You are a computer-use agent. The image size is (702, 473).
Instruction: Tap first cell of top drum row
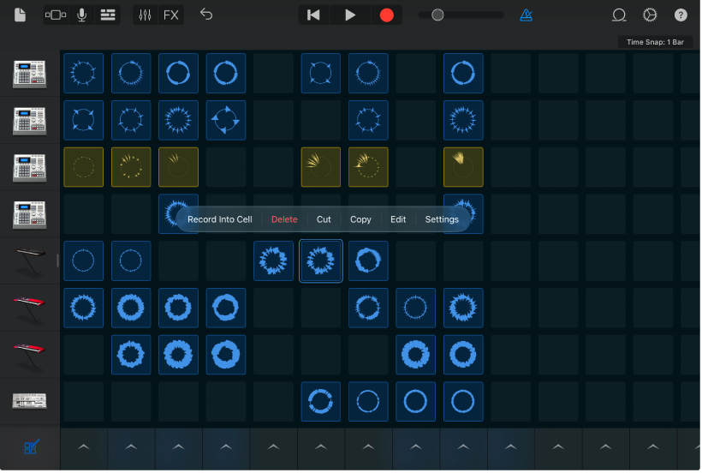click(84, 73)
